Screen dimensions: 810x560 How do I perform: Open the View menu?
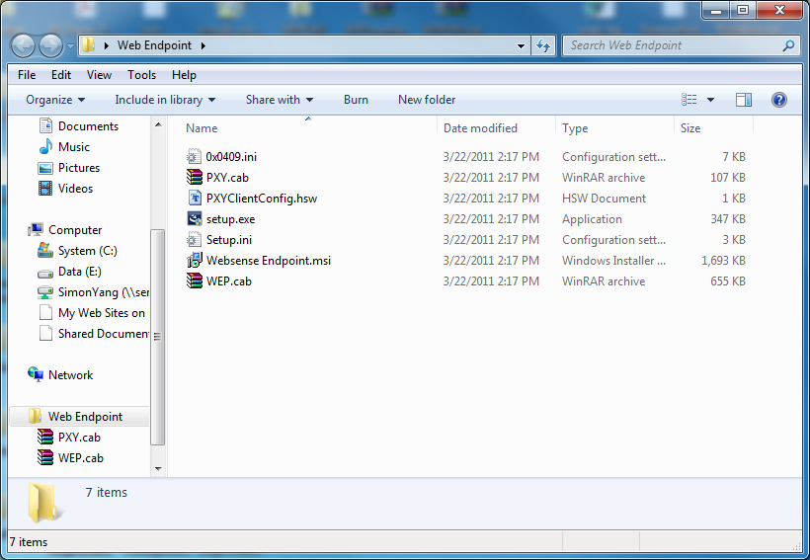pos(99,75)
